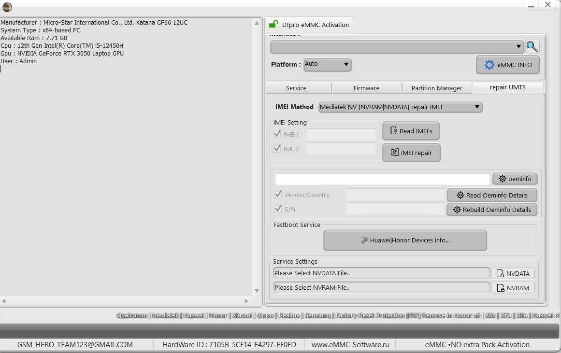Screen dimensions: 561x353
Task: Click the app logo icon in title bar
Action: click(7, 7)
